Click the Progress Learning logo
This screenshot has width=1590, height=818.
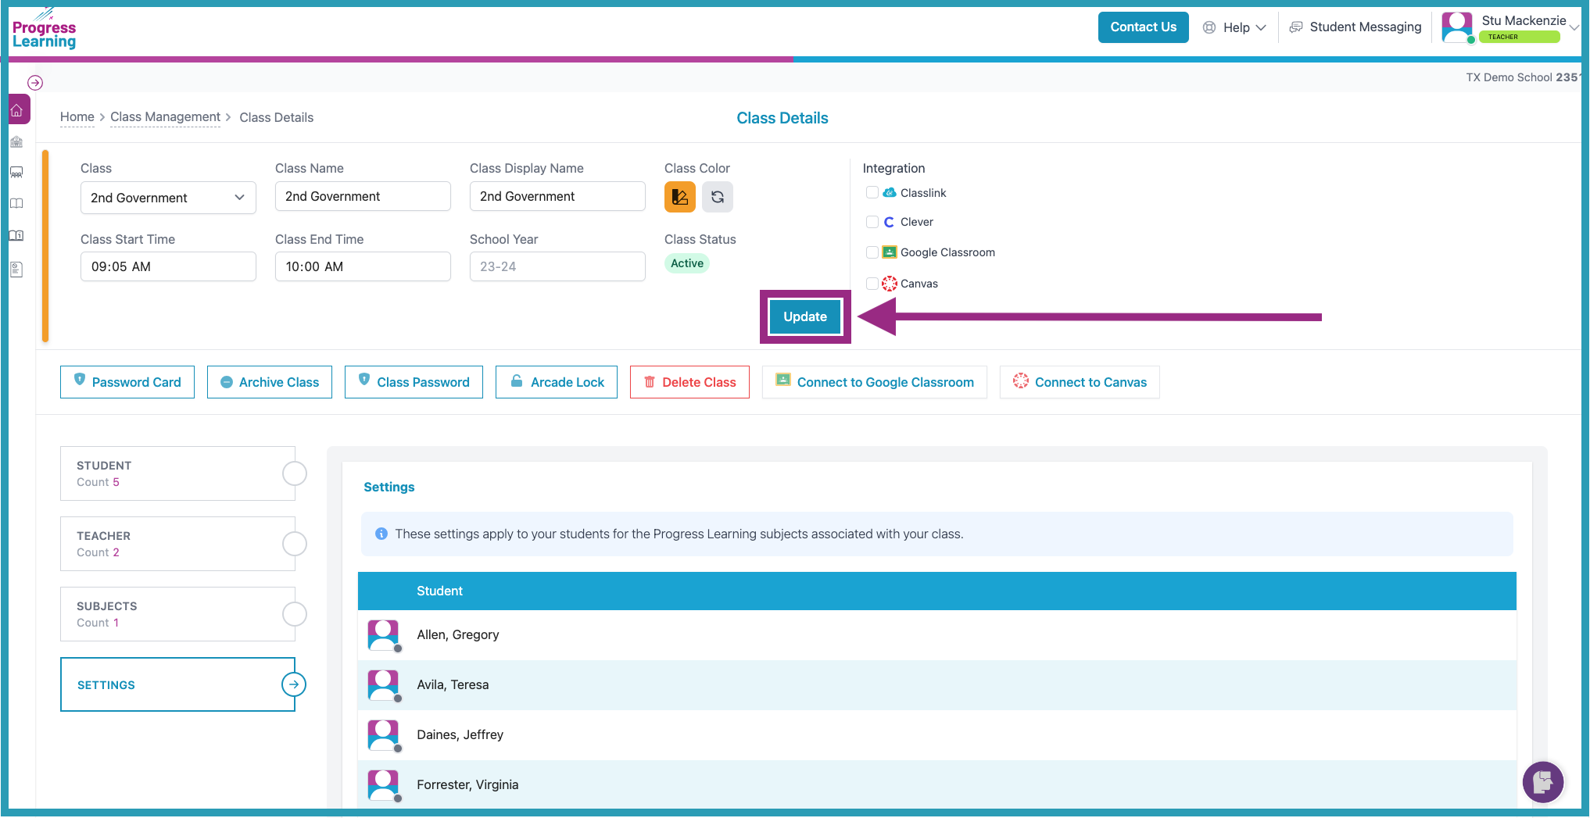pyautogui.click(x=44, y=30)
